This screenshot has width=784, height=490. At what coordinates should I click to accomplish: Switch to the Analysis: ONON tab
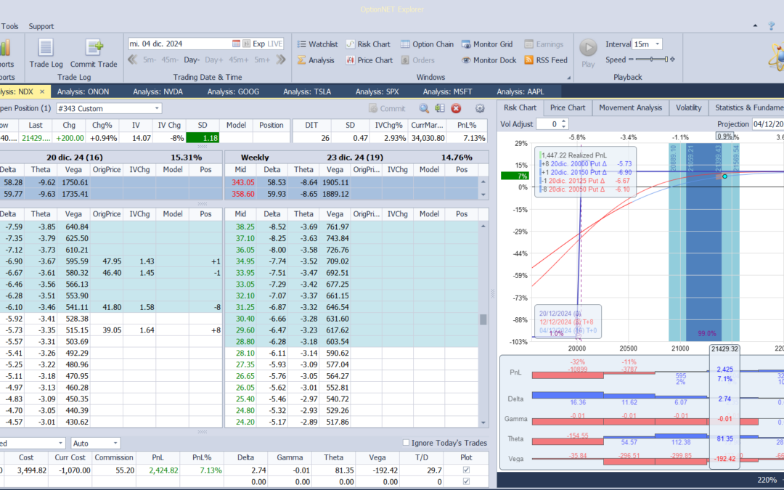tap(83, 91)
